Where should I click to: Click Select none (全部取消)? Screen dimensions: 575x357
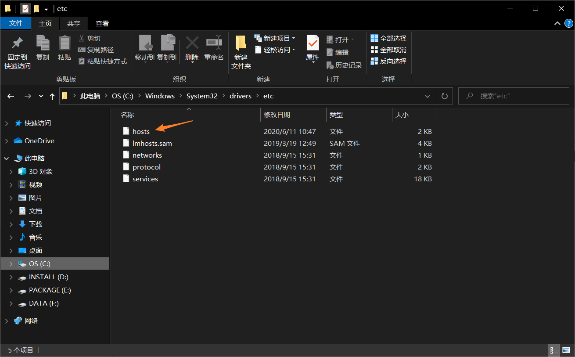pyautogui.click(x=388, y=50)
